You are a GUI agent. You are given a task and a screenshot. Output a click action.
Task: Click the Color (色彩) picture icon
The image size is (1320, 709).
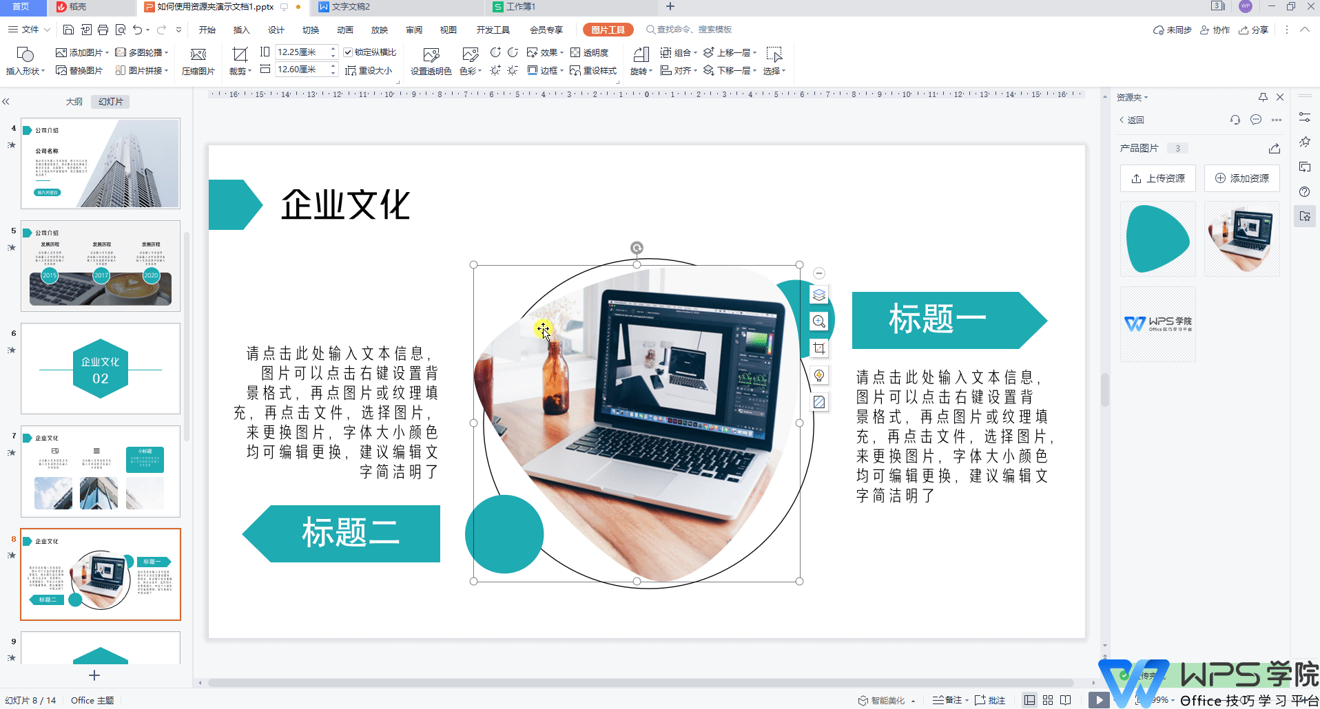pos(471,54)
